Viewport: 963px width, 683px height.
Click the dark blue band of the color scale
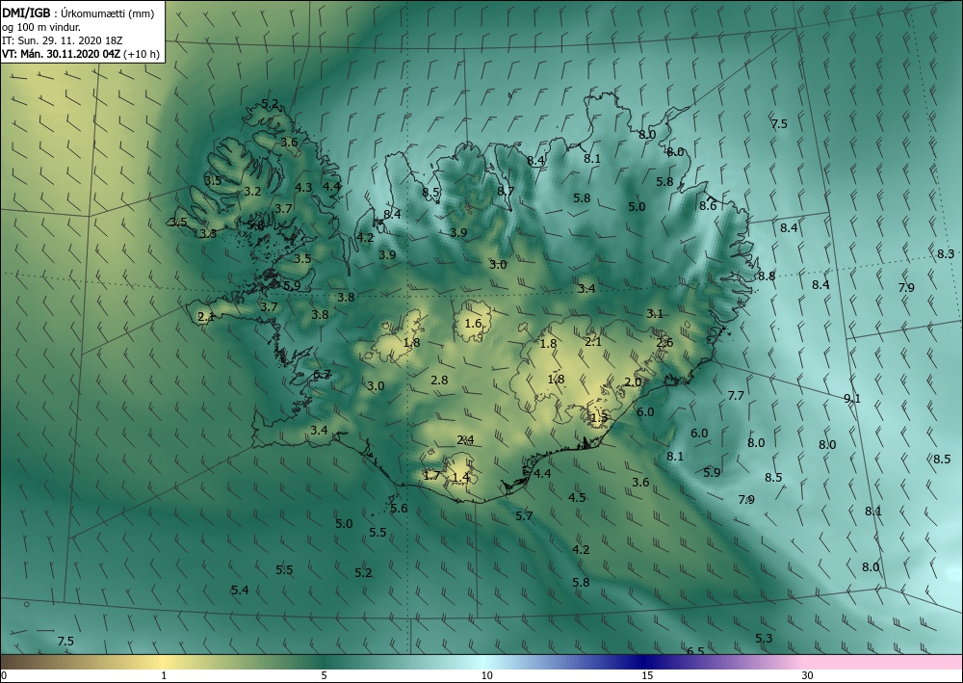pyautogui.click(x=645, y=662)
